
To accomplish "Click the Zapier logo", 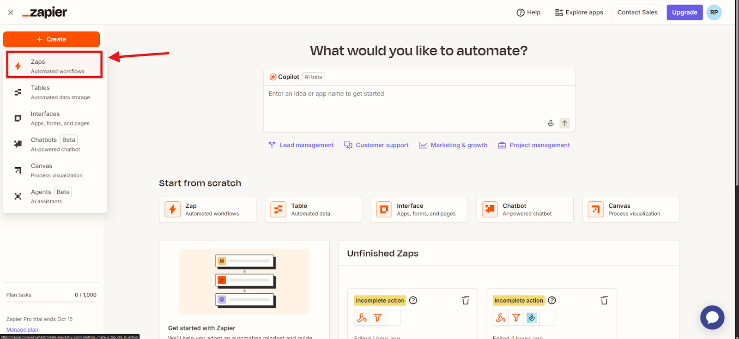I will click(x=45, y=12).
